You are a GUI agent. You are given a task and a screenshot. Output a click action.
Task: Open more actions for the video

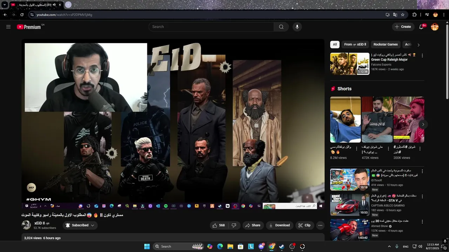pos(320,225)
